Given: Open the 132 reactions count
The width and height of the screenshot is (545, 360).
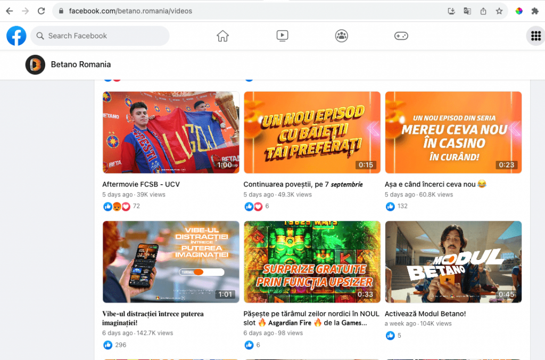Looking at the screenshot, I should pyautogui.click(x=402, y=206).
